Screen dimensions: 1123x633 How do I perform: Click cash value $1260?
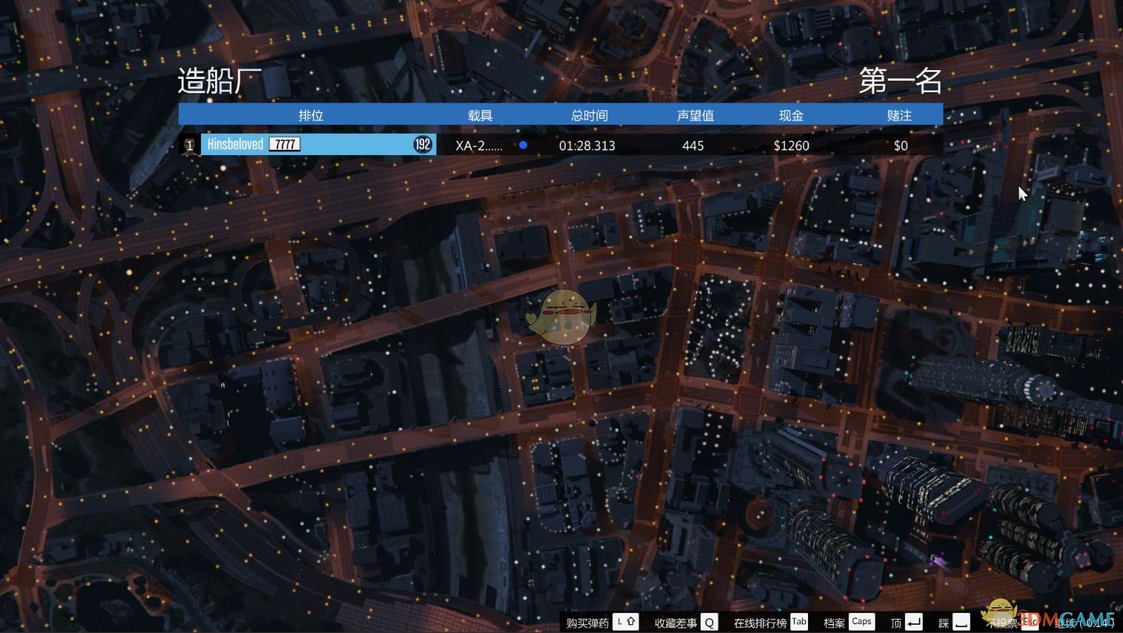(x=791, y=146)
